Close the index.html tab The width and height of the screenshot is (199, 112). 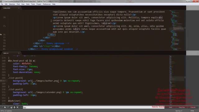pos(19,8)
